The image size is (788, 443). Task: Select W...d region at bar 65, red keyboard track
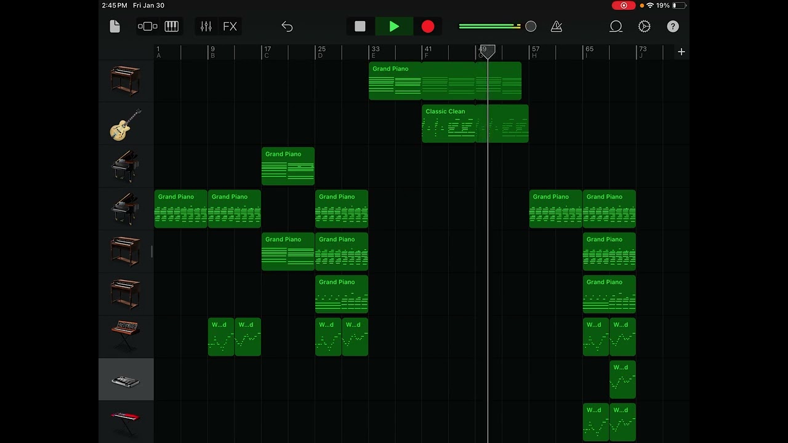(596, 422)
